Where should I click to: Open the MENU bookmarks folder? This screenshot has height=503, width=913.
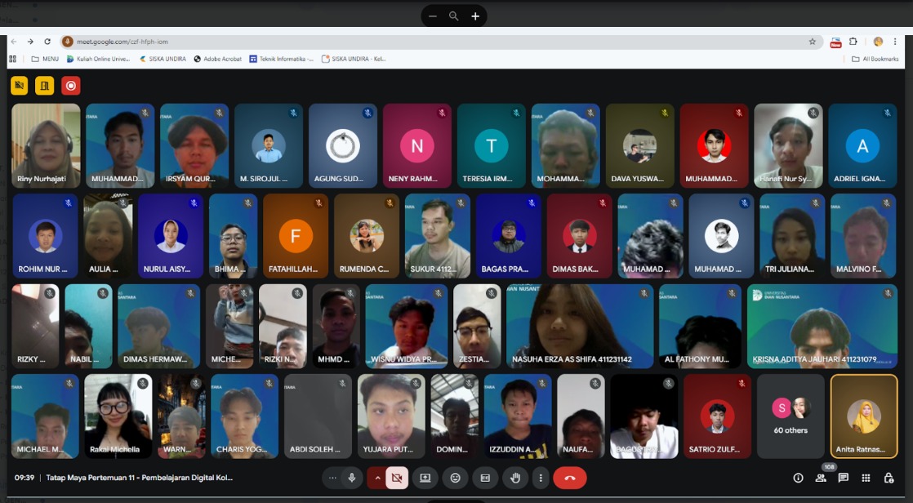pyautogui.click(x=46, y=59)
